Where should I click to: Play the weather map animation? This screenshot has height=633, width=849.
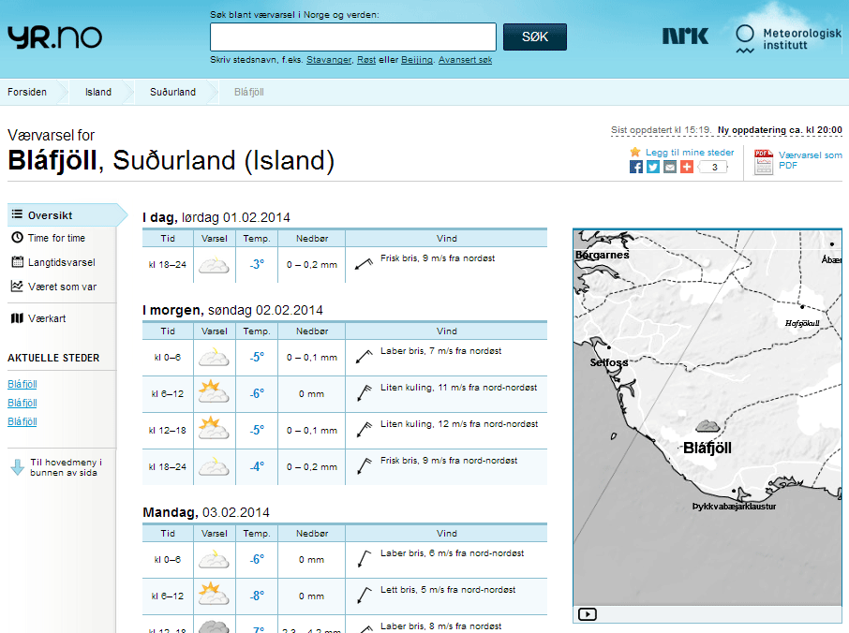click(588, 614)
